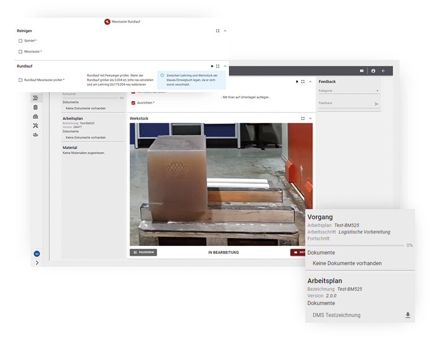Check the Spindel checkbox
433x338 pixels.
coord(21,41)
